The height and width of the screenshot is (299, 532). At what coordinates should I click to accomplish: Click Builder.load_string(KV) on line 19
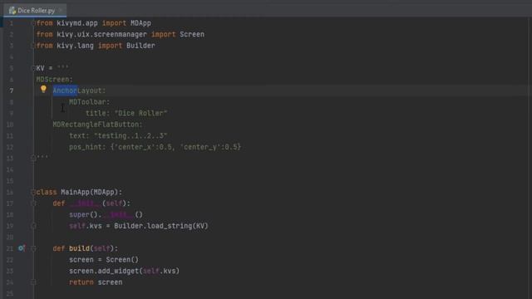[161, 226]
